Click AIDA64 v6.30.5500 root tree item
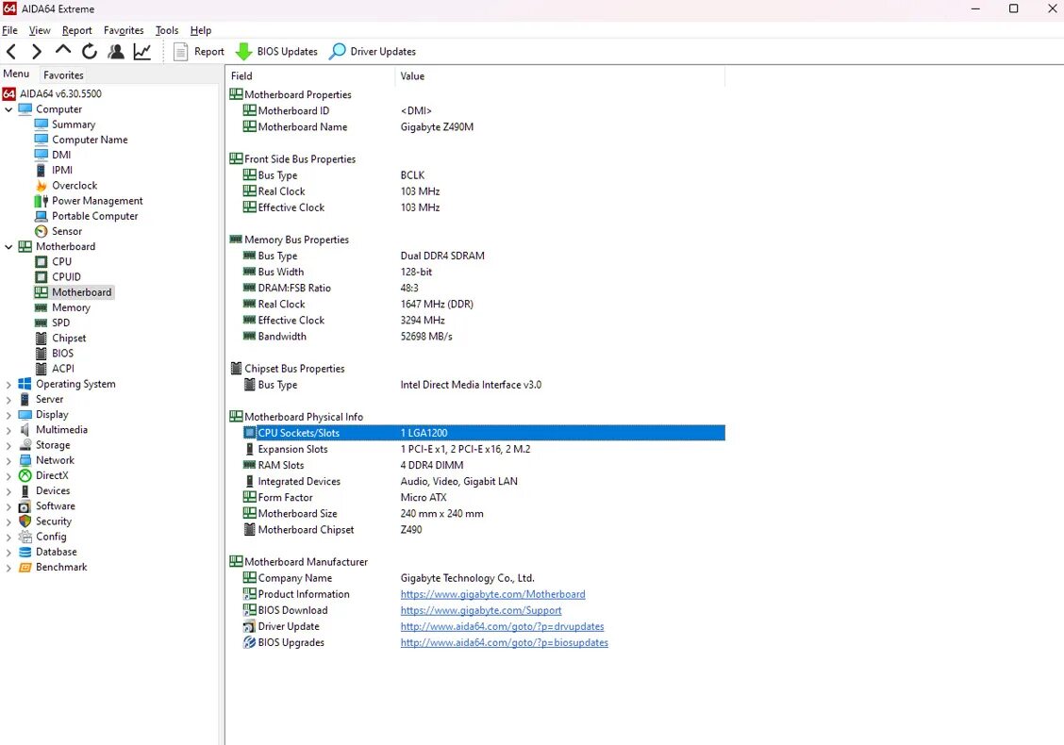This screenshot has width=1064, height=745. click(x=60, y=93)
